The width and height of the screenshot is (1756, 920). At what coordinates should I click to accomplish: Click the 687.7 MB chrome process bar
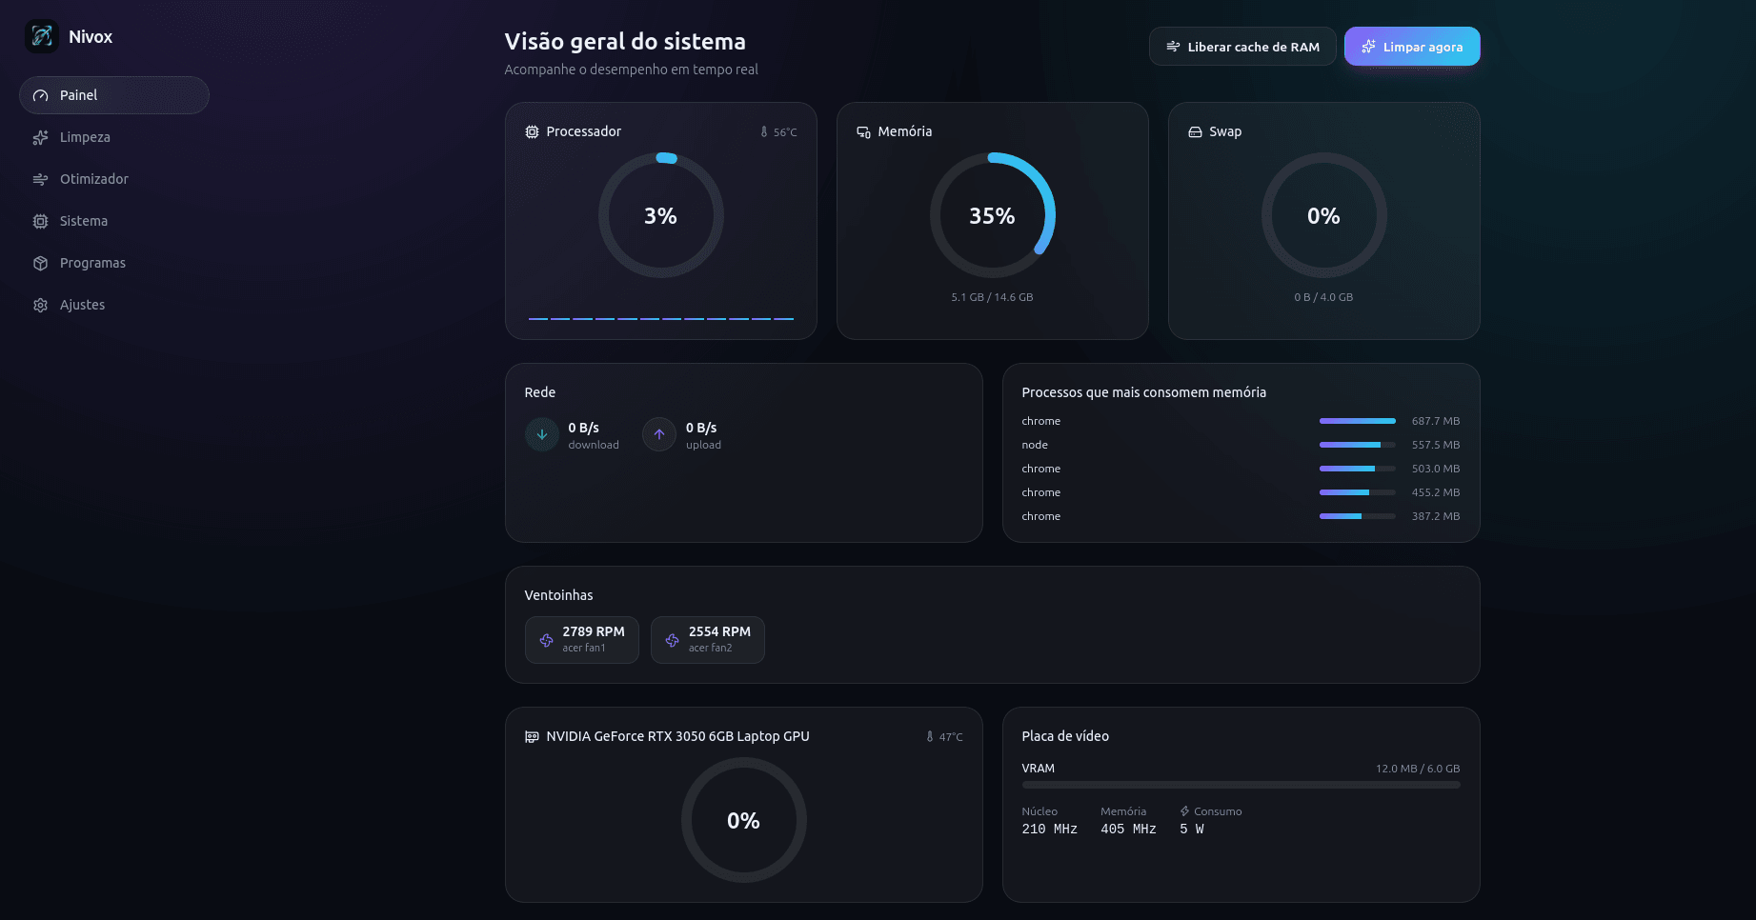pyautogui.click(x=1358, y=421)
